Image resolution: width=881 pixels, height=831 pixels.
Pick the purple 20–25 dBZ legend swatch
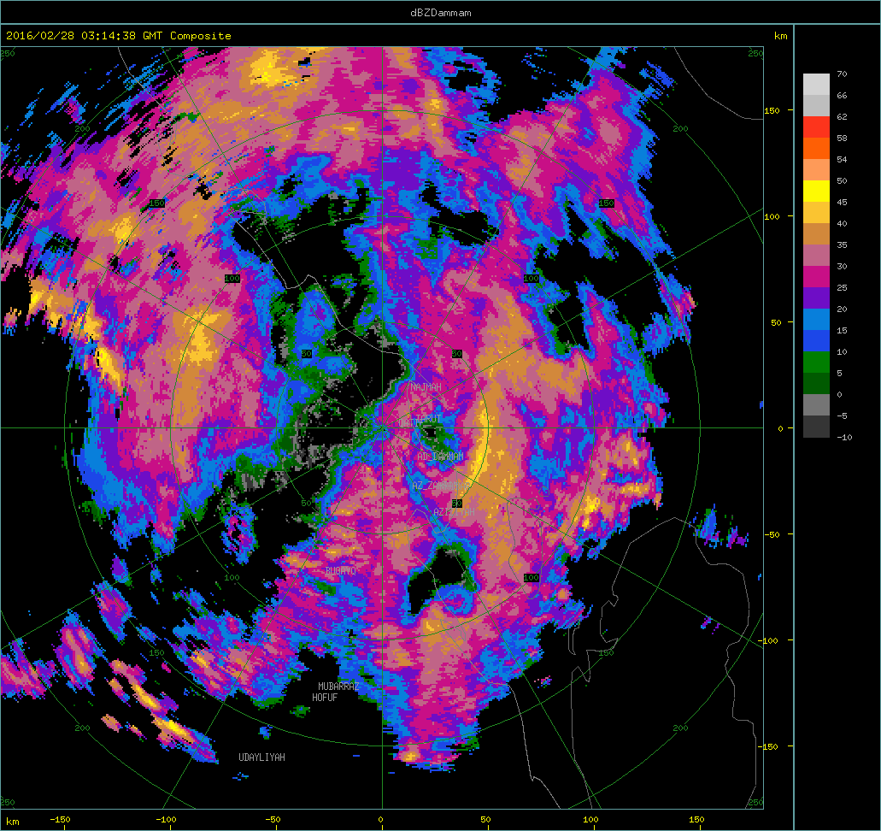[x=816, y=298]
